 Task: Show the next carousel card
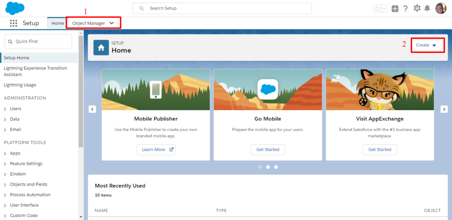coord(444,109)
